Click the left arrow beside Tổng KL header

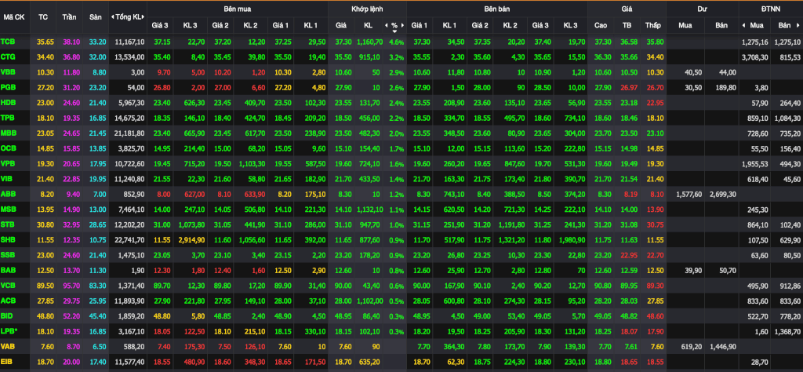tap(113, 17)
